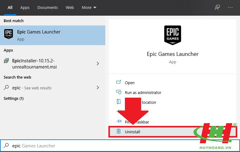Select EpicInstaller-10.15.2-unrealtournament.msi result
The height and width of the screenshot is (152, 240).
click(53, 64)
